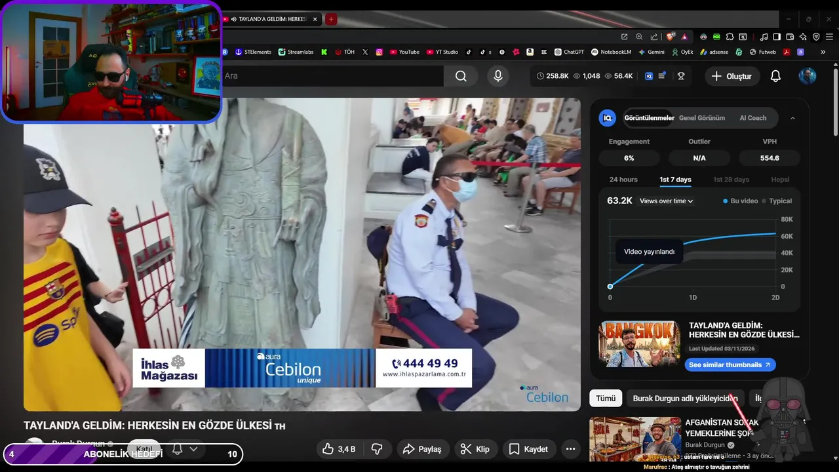The image size is (839, 472).
Task: Click the Brave shields lion icon
Action: [x=670, y=37]
